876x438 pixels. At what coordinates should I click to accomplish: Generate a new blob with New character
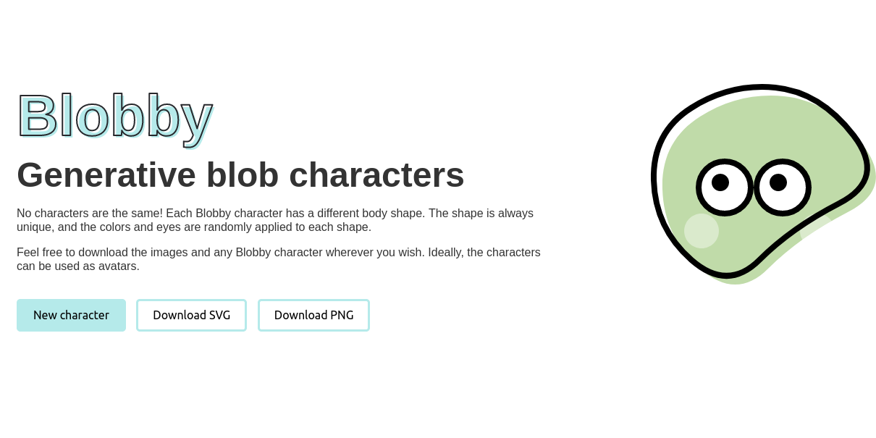pyautogui.click(x=71, y=315)
